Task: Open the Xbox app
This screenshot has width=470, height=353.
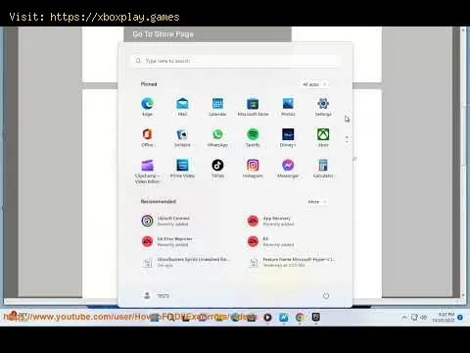Action: point(323,137)
